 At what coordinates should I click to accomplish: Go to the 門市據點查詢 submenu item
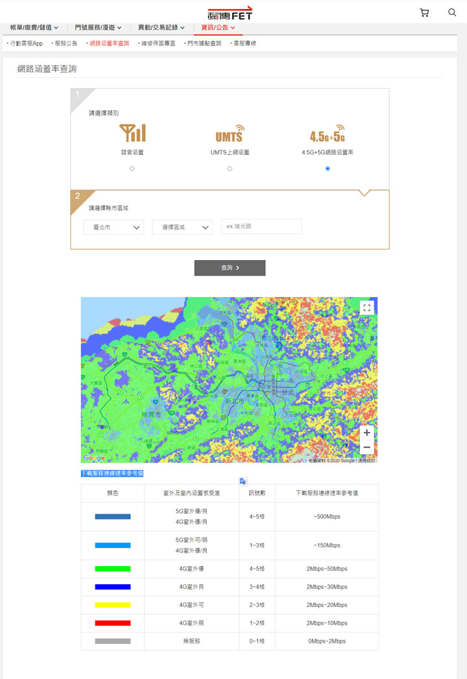[x=204, y=43]
